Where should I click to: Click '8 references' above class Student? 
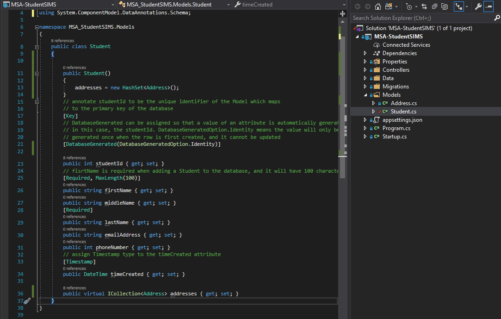(x=62, y=41)
